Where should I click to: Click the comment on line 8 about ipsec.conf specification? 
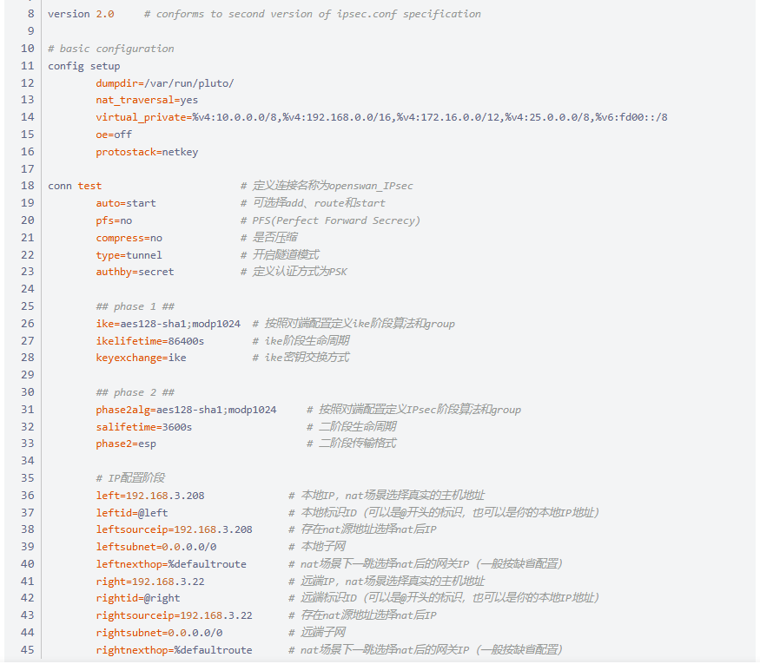pyautogui.click(x=313, y=14)
